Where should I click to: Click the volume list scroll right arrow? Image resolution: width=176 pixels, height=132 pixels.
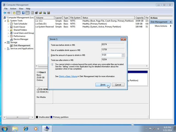147,66
